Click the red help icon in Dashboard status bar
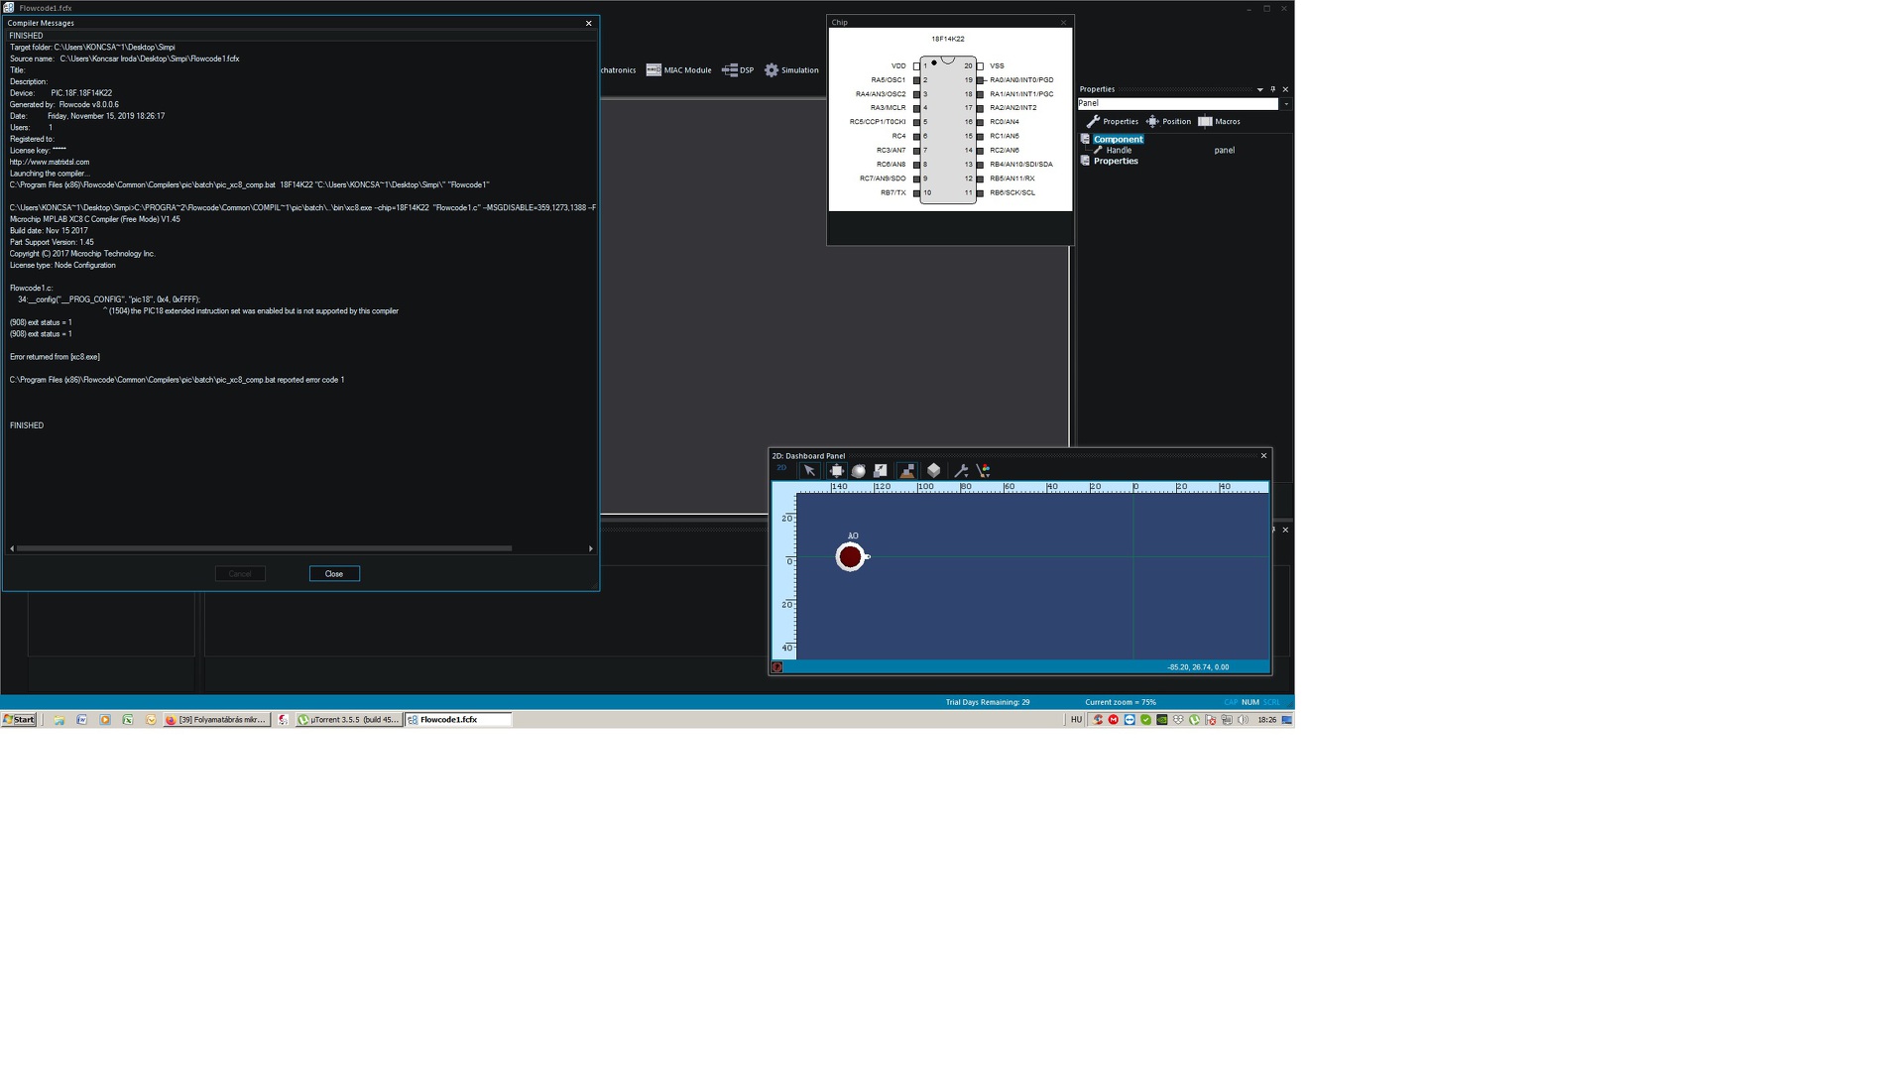Image resolution: width=1904 pixels, height=1071 pixels. coord(777,667)
